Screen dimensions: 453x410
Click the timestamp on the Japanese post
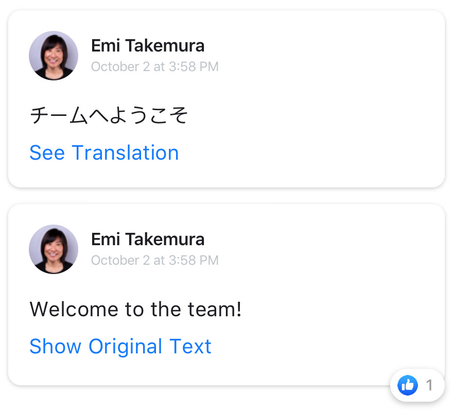[x=154, y=67]
